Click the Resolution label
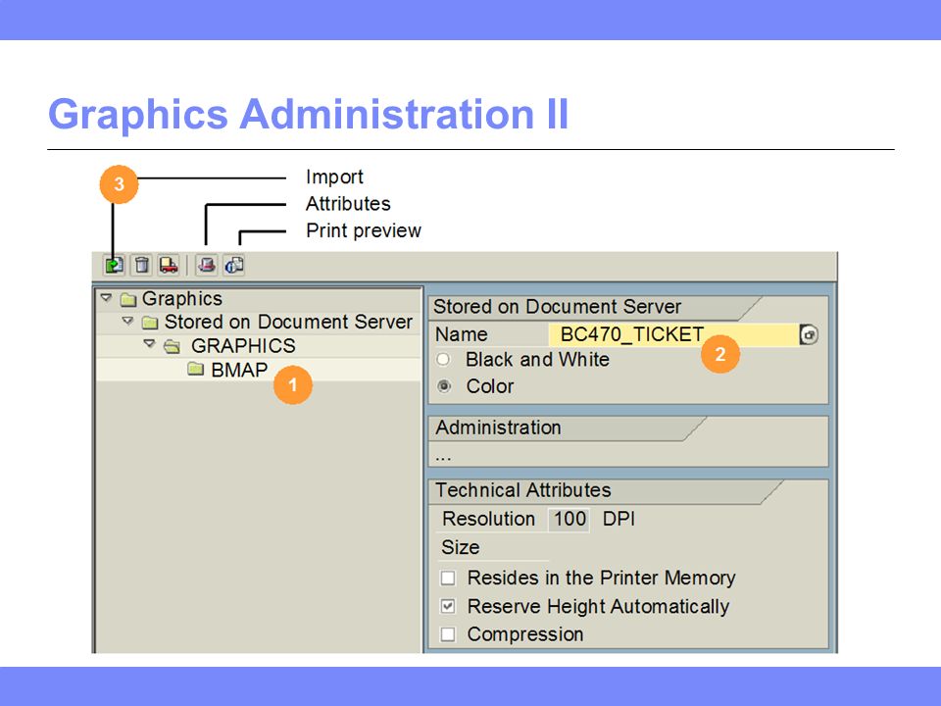The width and height of the screenshot is (941, 706). click(488, 519)
